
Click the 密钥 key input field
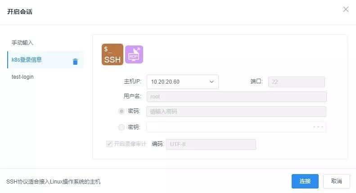[227, 127]
